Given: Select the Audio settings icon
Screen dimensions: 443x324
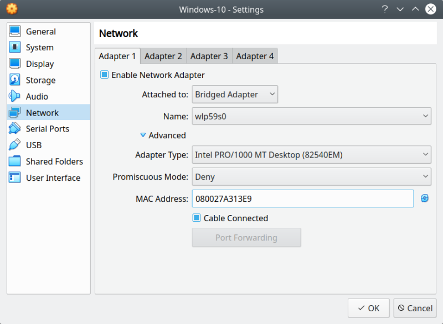Looking at the screenshot, I should click(x=16, y=96).
